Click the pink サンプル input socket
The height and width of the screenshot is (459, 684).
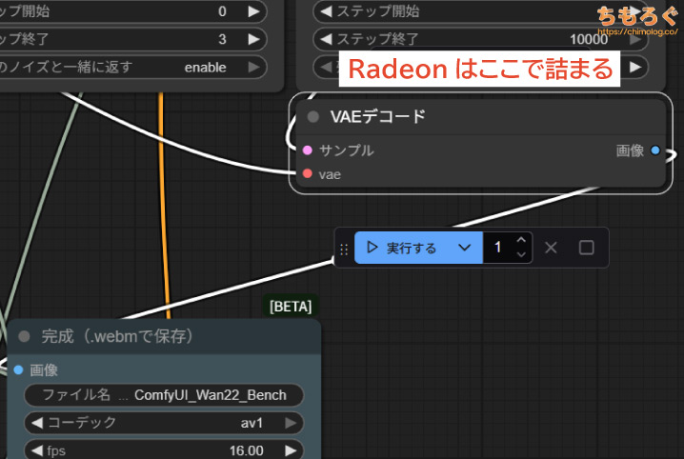[307, 150]
